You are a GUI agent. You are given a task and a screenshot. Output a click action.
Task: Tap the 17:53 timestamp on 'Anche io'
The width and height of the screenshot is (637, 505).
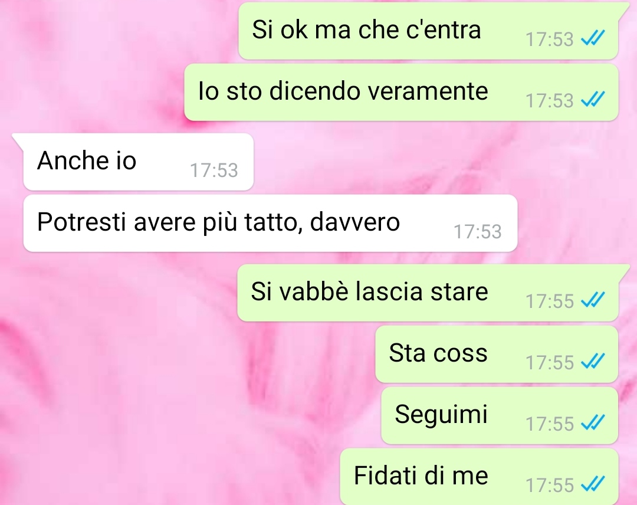[x=214, y=170]
